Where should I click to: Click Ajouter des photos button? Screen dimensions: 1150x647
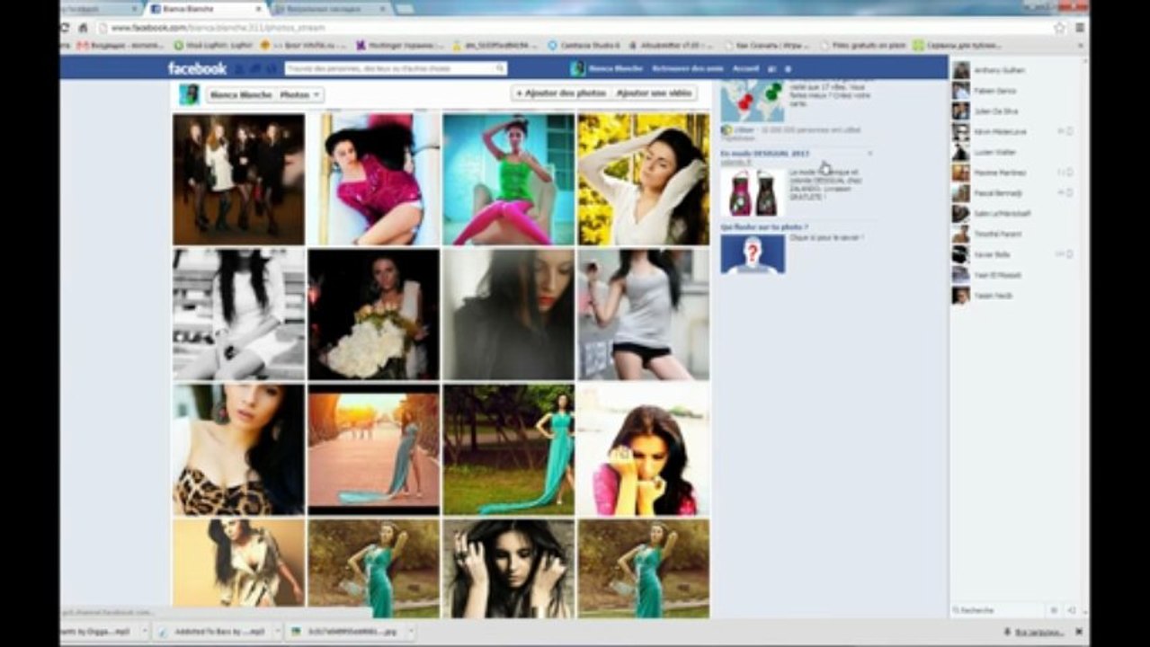pyautogui.click(x=560, y=93)
